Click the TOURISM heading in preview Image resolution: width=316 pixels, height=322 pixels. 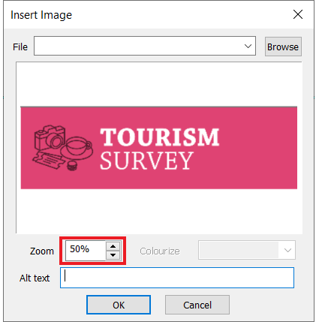click(x=160, y=137)
